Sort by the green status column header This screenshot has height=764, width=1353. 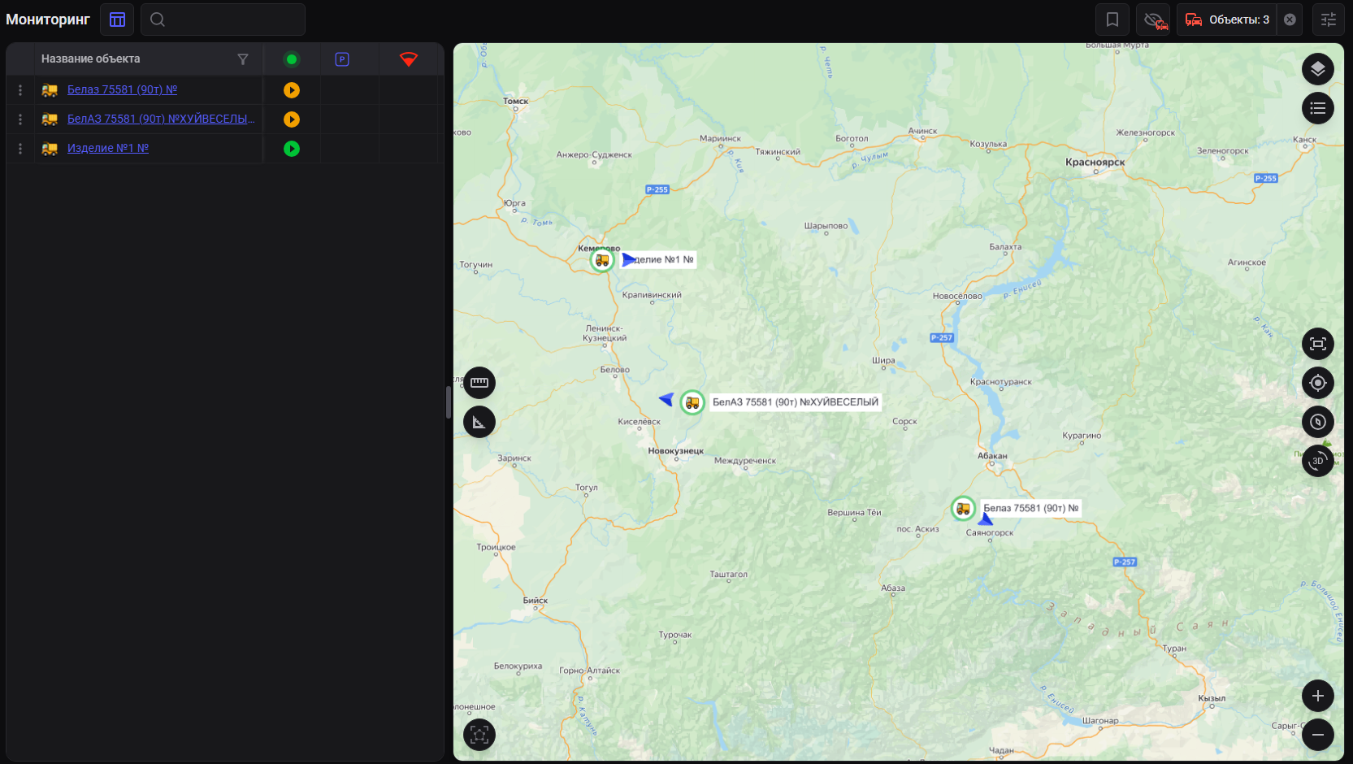tap(292, 59)
